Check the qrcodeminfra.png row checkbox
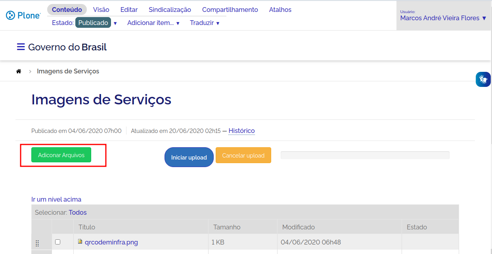This screenshot has height=254, width=492. pos(57,242)
